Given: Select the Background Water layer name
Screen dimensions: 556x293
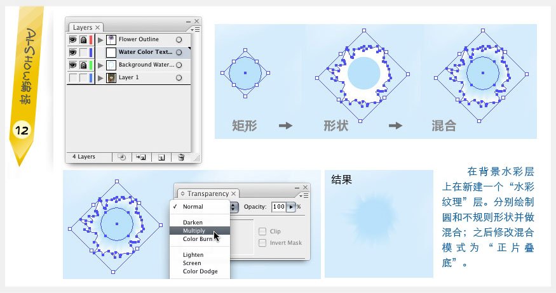Looking at the screenshot, I should coord(146,65).
